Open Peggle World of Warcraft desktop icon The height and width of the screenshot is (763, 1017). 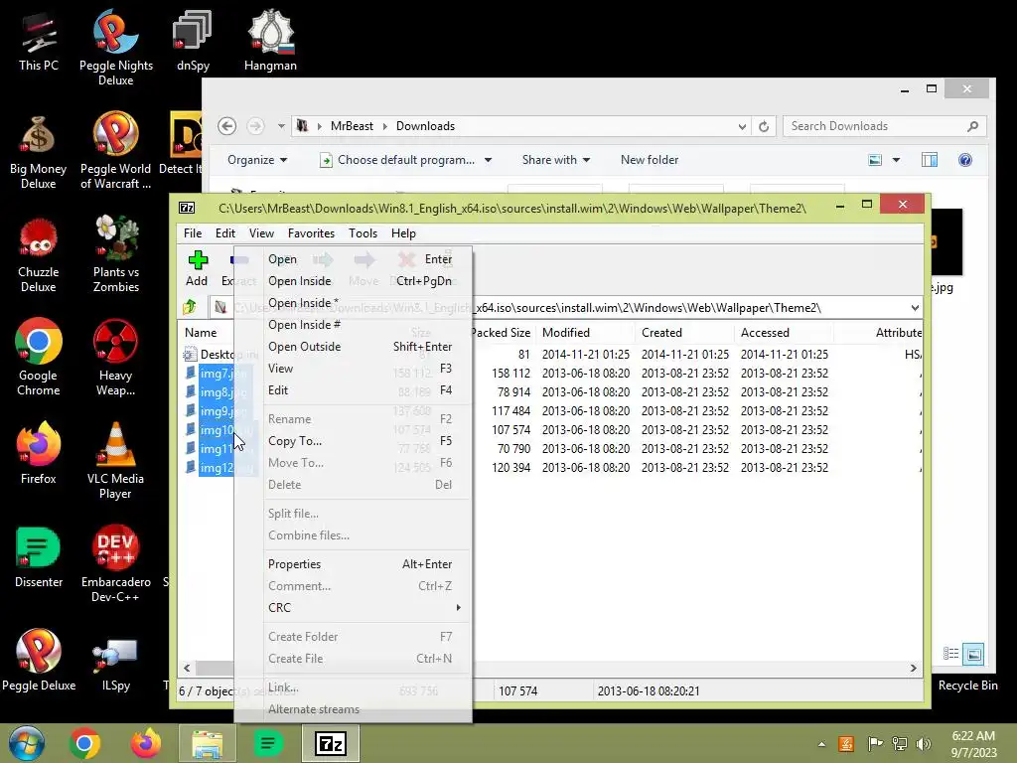115,151
